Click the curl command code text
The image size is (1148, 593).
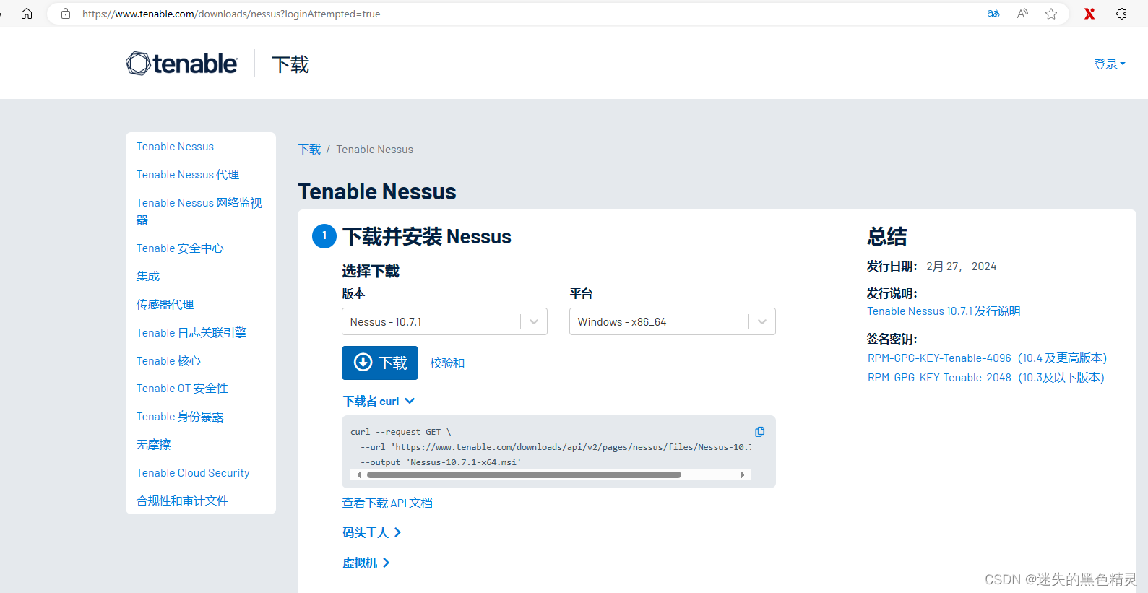point(551,447)
